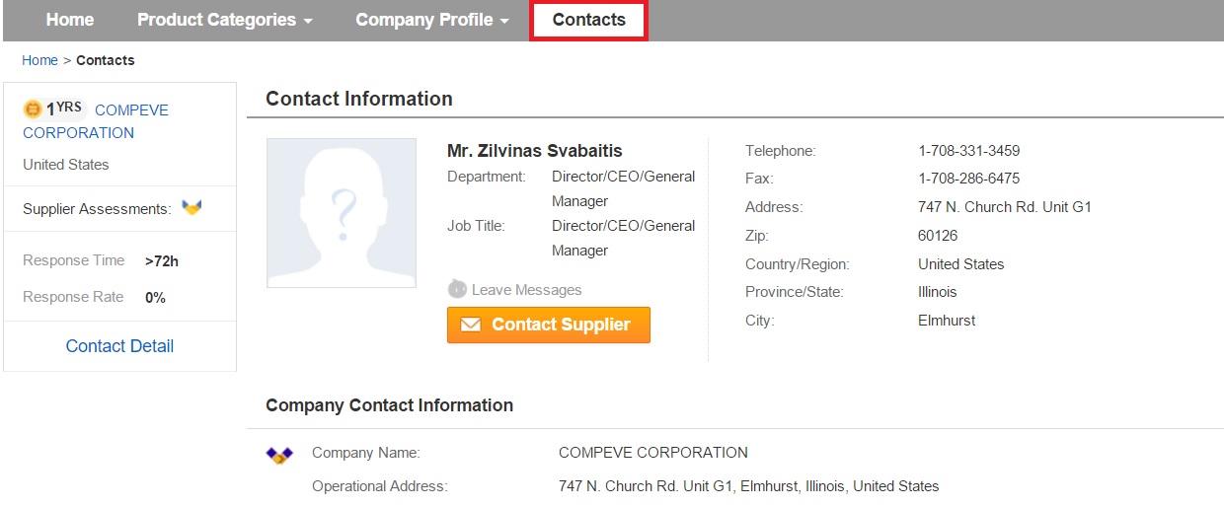Open the Company Profile menu
The width and height of the screenshot is (1224, 507).
[x=432, y=20]
